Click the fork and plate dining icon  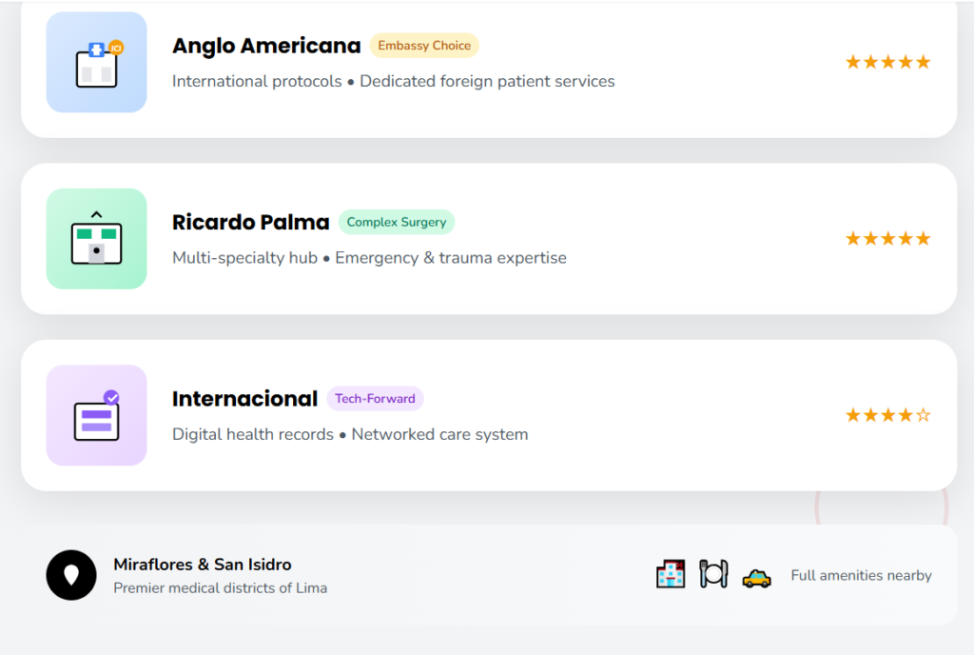pyautogui.click(x=713, y=574)
